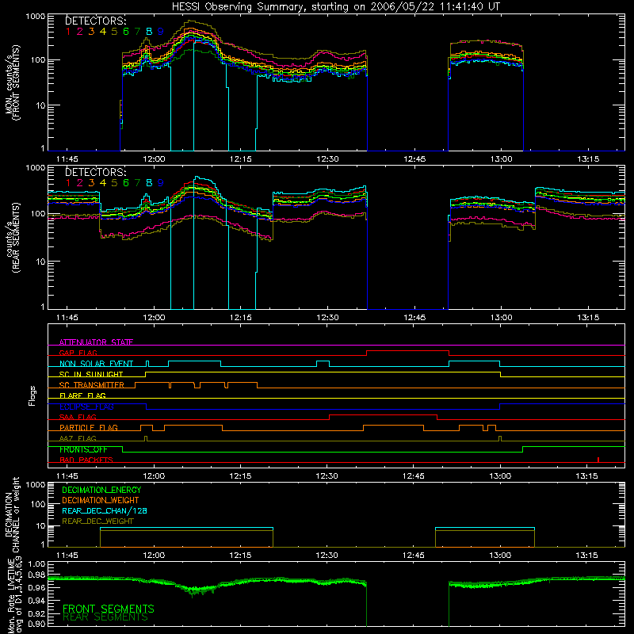Click the DECIMATION CHANNEL or weight axis title

[12, 514]
